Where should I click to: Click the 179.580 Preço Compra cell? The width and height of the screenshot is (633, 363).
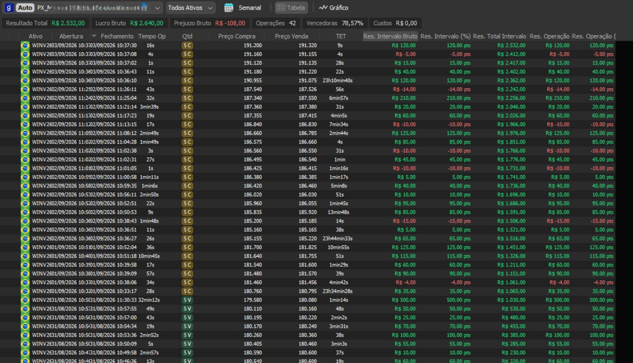click(x=253, y=300)
